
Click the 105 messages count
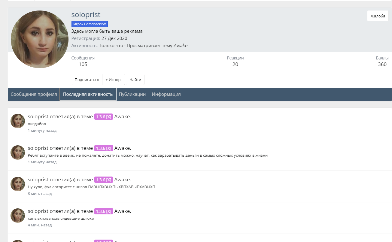click(83, 64)
